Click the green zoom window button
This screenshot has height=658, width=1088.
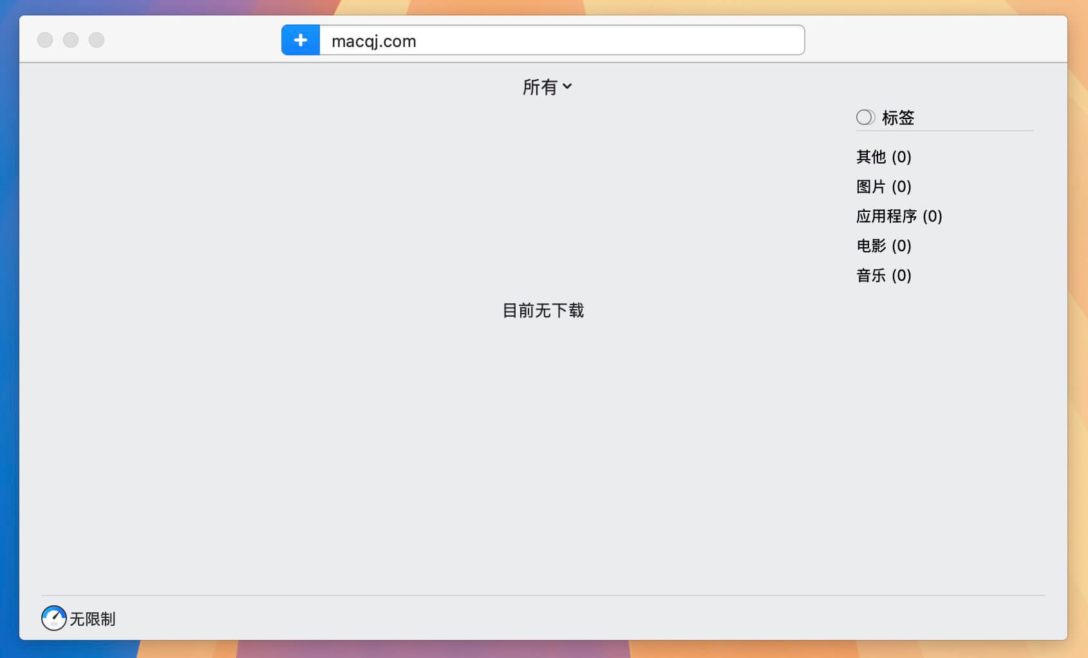(97, 39)
